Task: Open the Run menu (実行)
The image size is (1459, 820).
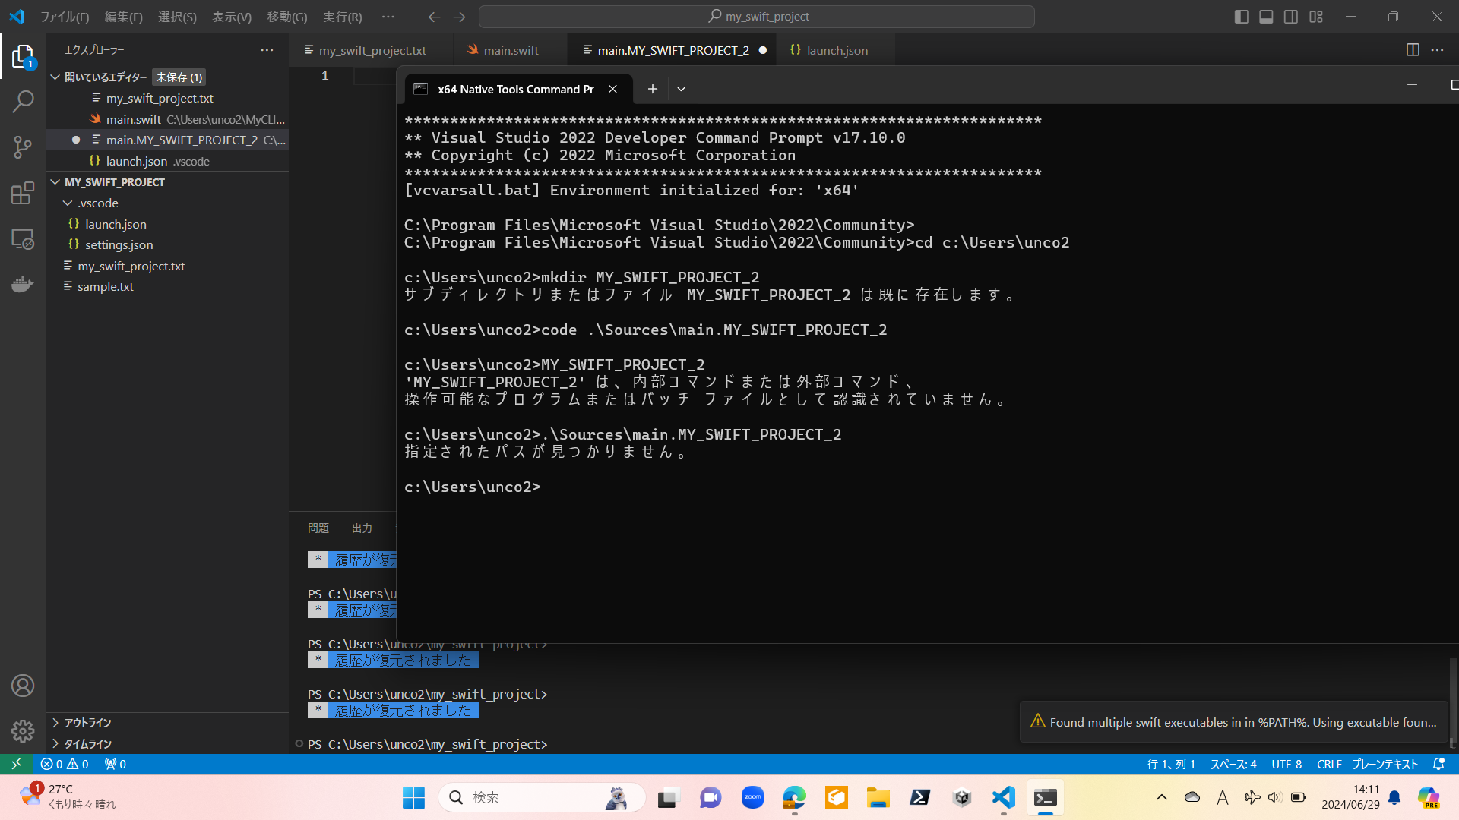Action: coord(343,17)
